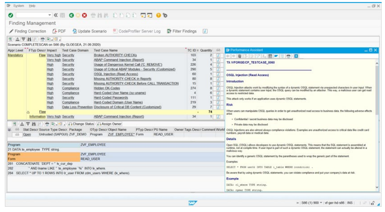
Task: Open the System menu
Action: pos(18,6)
